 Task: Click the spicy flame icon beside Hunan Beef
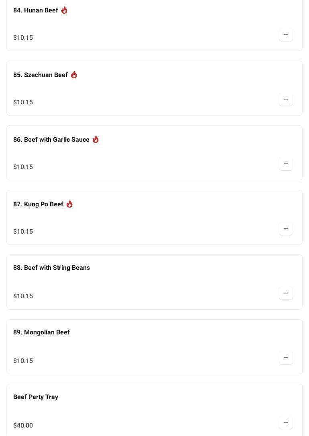[x=64, y=10]
